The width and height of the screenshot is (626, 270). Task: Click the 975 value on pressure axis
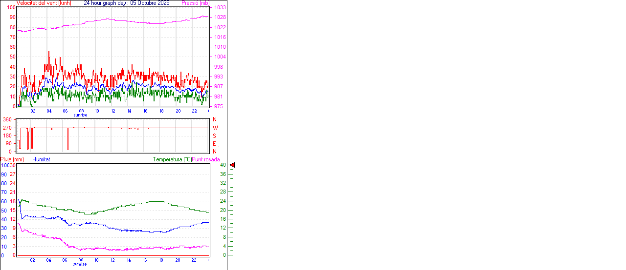pyautogui.click(x=220, y=106)
